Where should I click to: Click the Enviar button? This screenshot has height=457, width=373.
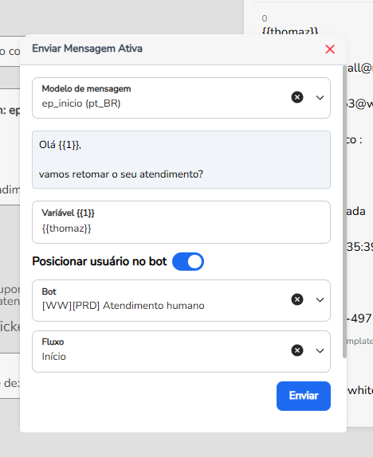304,396
